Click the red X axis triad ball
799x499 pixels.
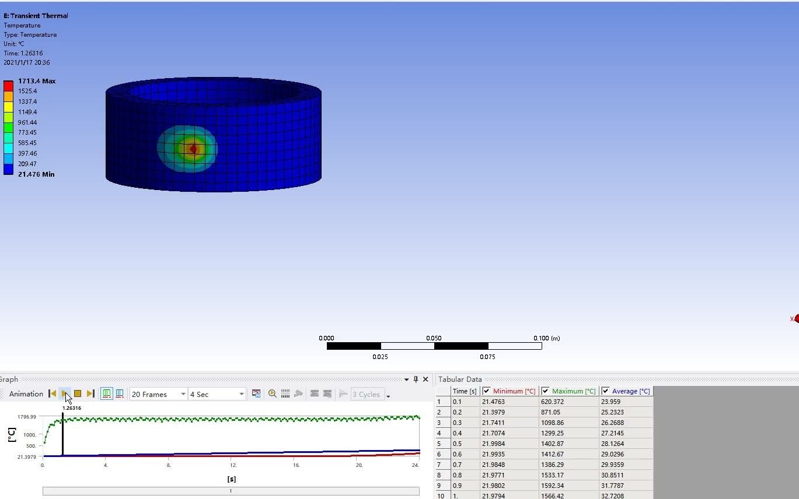(x=797, y=318)
